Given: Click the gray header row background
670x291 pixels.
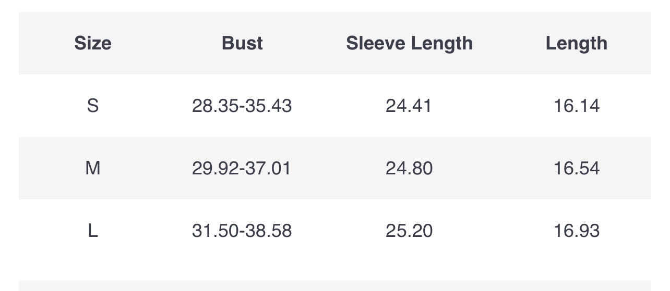Looking at the screenshot, I should click(335, 43).
